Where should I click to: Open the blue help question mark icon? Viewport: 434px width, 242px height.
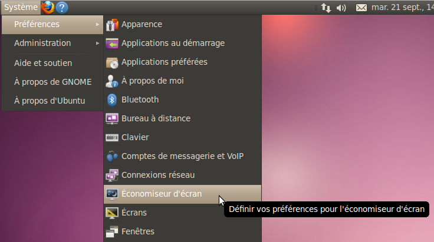pyautogui.click(x=62, y=8)
